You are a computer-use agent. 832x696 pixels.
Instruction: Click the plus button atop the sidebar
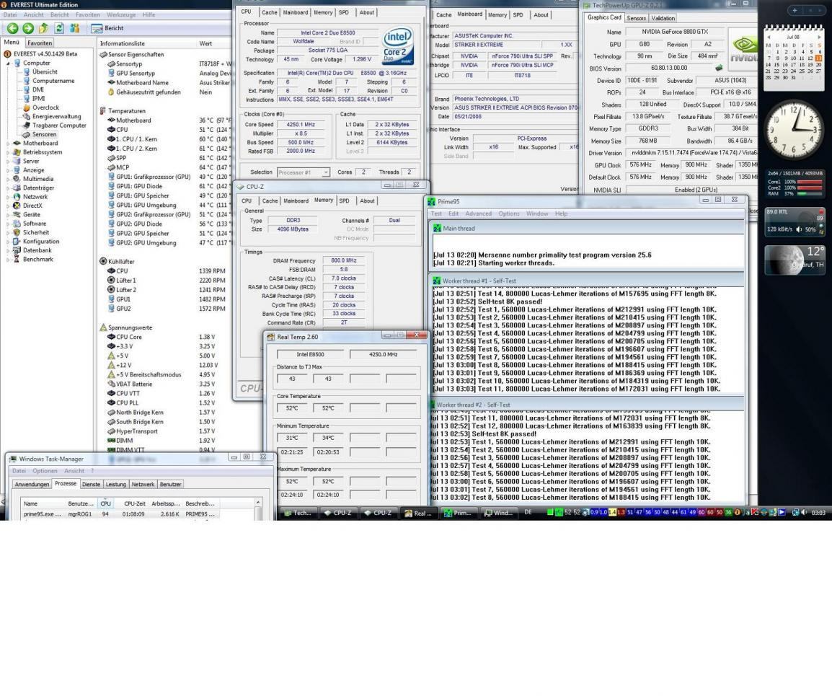point(795,10)
